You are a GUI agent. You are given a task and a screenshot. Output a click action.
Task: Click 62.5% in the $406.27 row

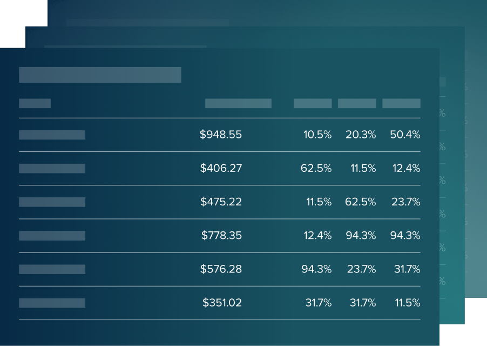[316, 168]
